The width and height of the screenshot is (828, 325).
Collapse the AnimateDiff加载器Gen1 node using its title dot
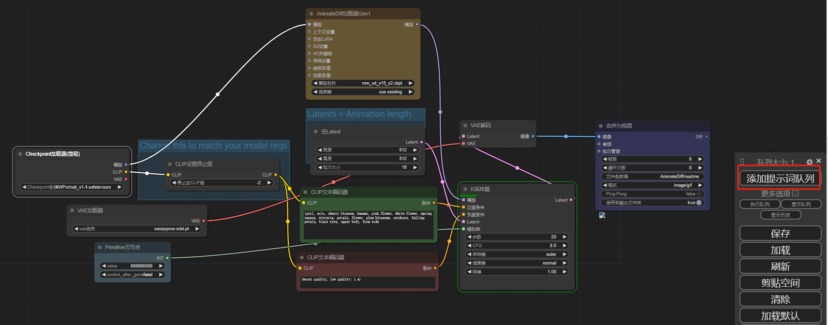[x=311, y=14]
